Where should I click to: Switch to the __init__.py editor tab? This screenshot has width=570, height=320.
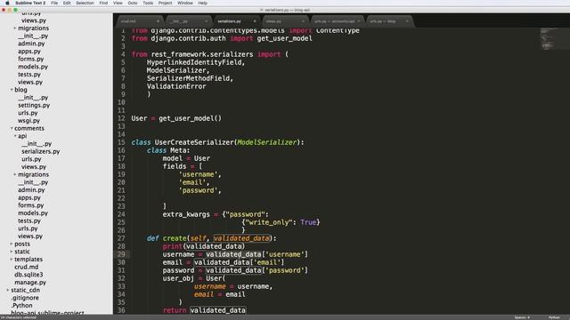(188, 21)
